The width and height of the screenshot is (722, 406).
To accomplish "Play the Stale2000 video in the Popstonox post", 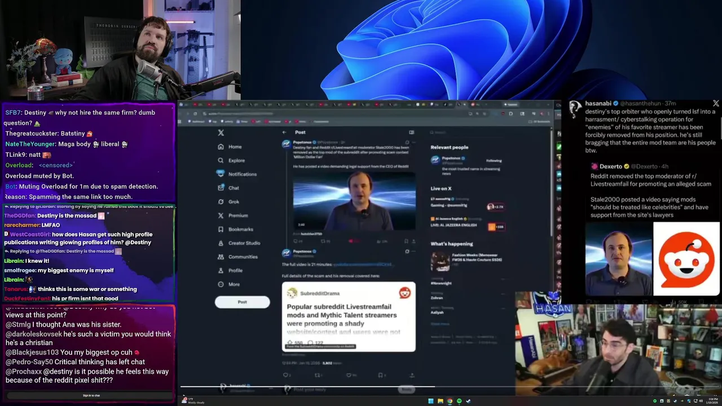I will coord(354,201).
